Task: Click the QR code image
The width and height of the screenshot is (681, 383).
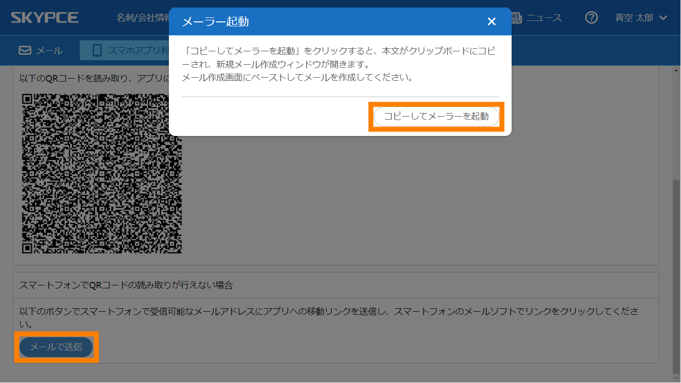Action: coord(102,173)
